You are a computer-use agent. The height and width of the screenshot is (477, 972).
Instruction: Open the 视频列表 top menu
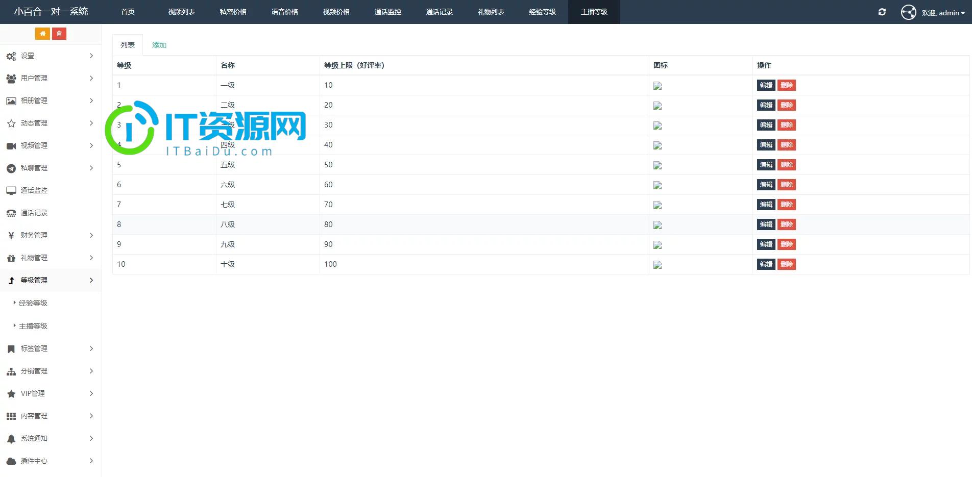click(182, 12)
